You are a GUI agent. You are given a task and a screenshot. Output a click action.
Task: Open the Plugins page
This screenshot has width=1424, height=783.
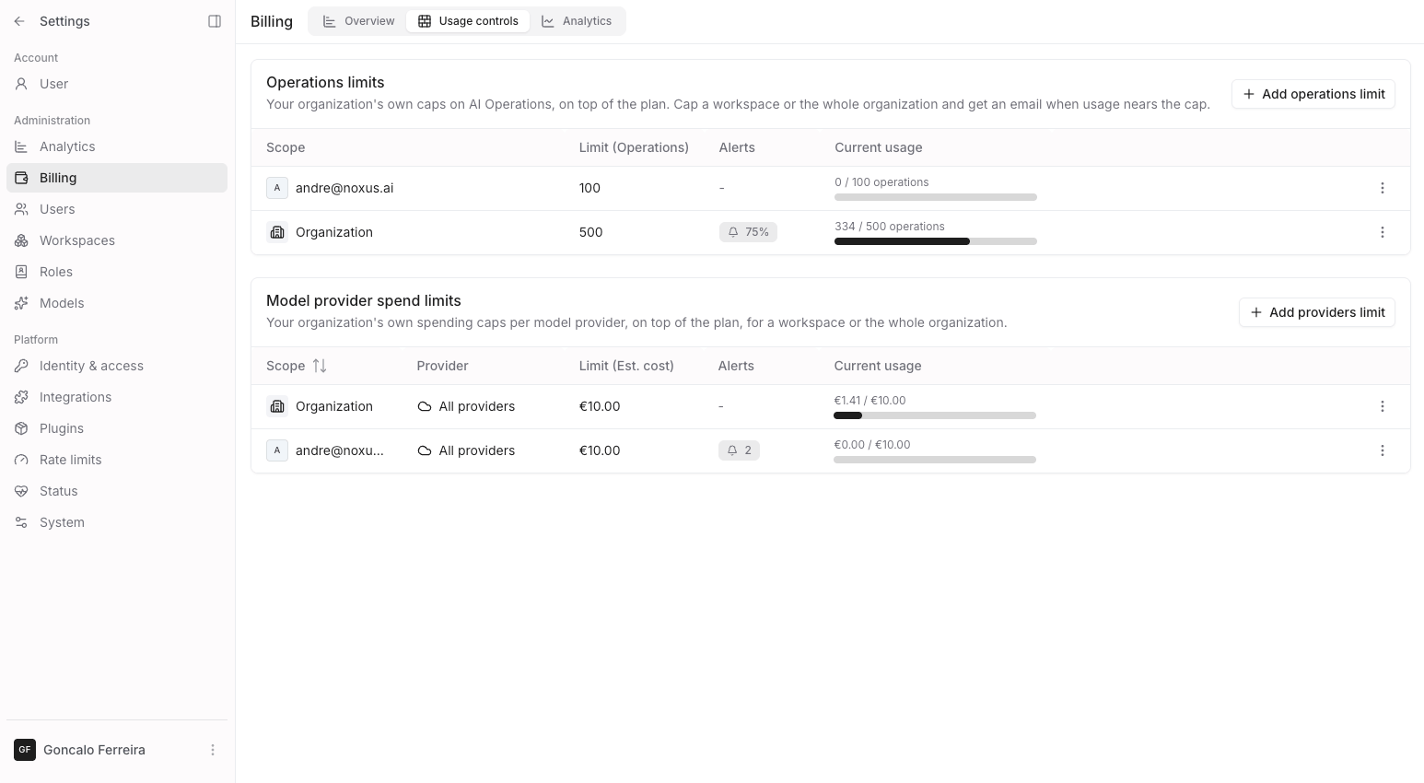coord(117,428)
